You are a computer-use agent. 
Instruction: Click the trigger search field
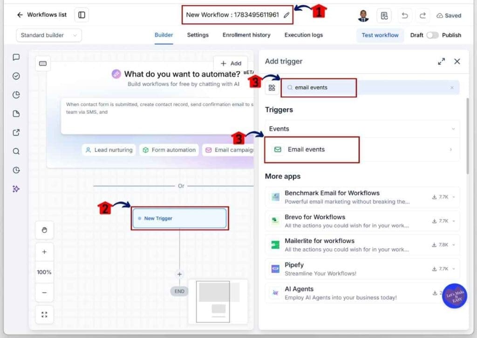[x=370, y=88]
